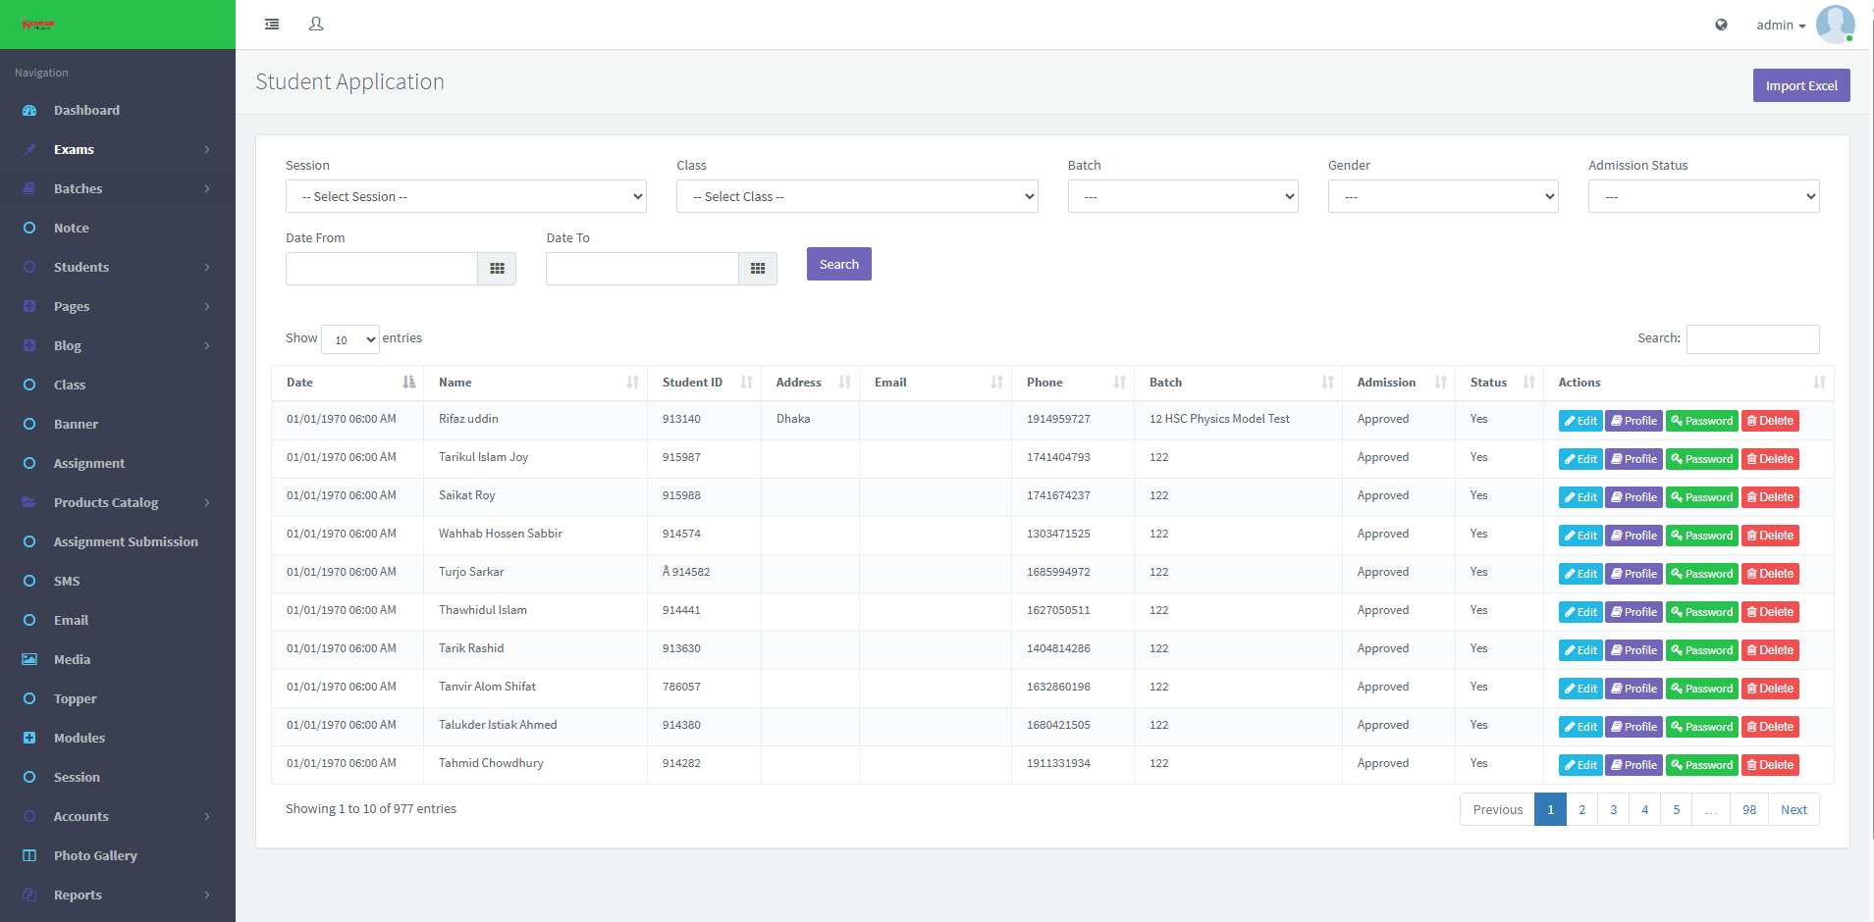The width and height of the screenshot is (1874, 922).
Task: Open the Admission Status dropdown
Action: tap(1703, 196)
